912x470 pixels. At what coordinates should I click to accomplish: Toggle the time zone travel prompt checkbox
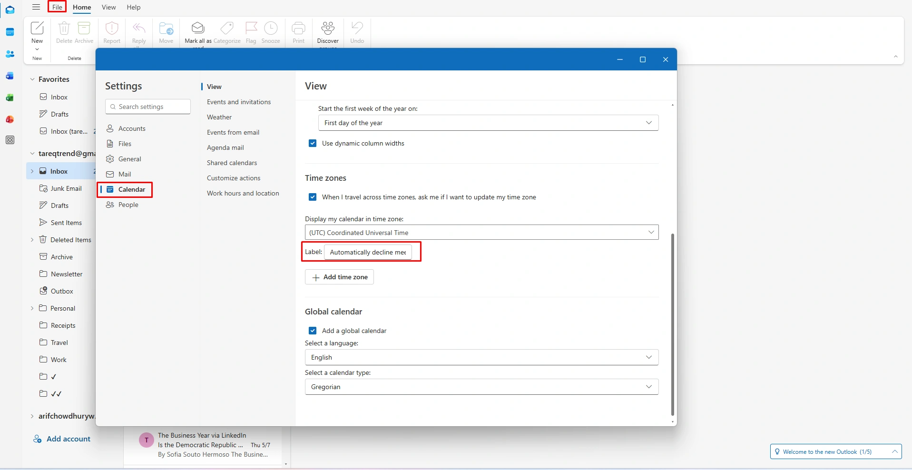click(x=313, y=197)
